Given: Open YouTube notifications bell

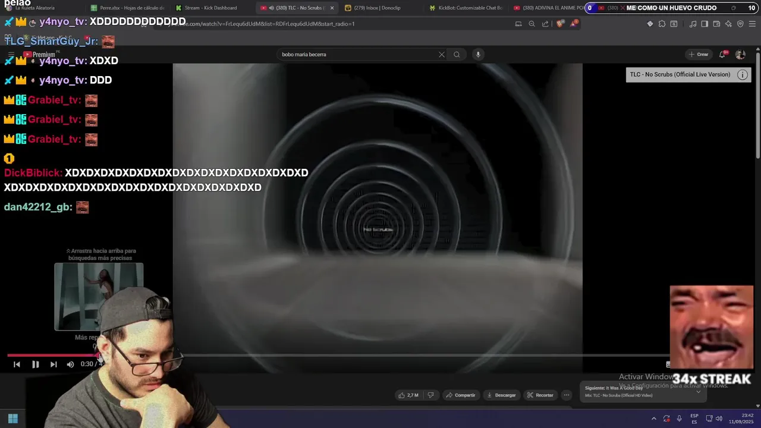Looking at the screenshot, I should (722, 55).
